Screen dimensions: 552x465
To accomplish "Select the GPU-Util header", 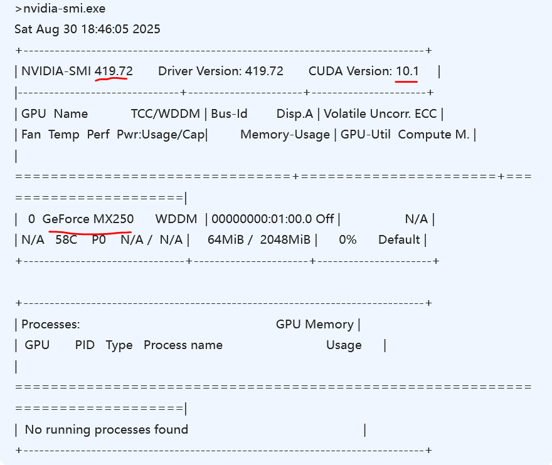I will pyautogui.click(x=366, y=134).
